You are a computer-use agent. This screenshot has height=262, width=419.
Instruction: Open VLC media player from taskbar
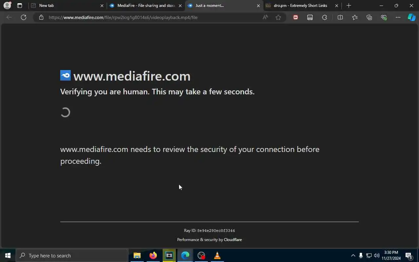coord(217,255)
